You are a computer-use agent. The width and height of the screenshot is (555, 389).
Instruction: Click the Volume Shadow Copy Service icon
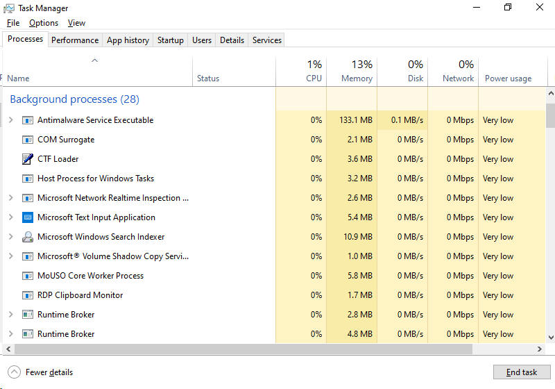coord(28,256)
